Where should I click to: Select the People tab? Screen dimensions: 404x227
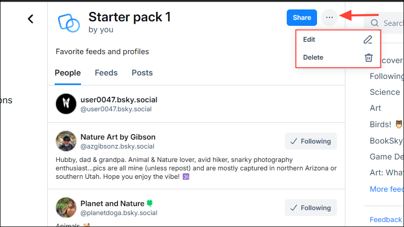(68, 73)
